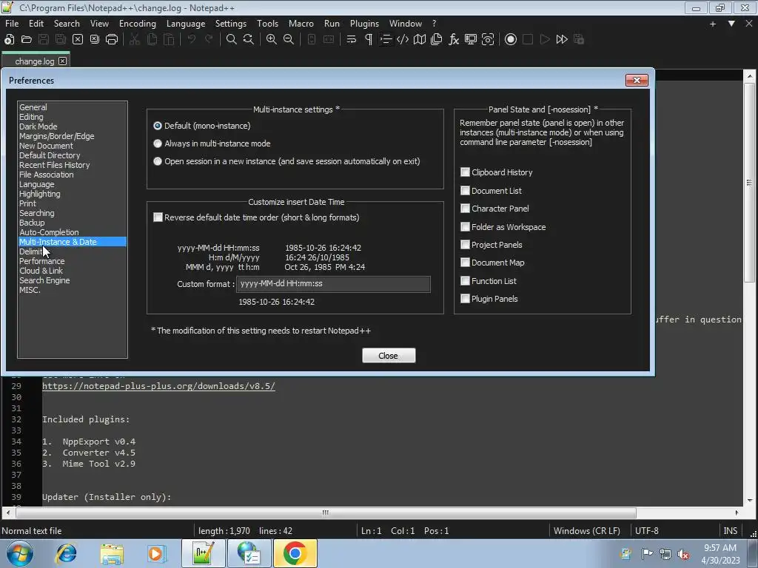Select MISC. in the preferences list
Image resolution: width=758 pixels, height=568 pixels.
[30, 290]
